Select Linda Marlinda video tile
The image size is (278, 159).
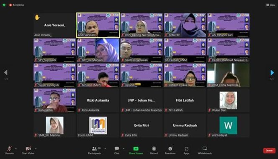point(228,76)
